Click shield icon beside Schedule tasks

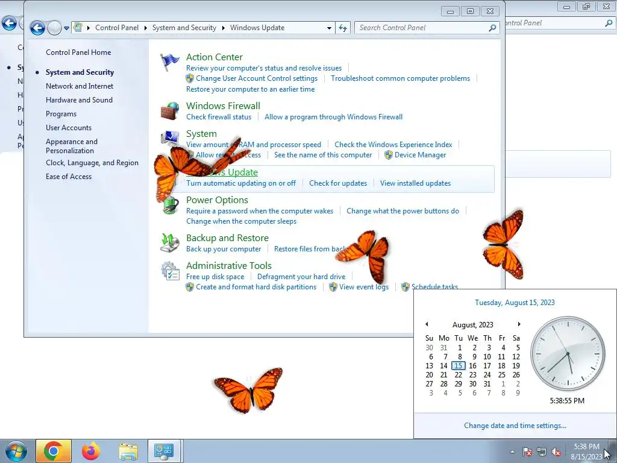pos(406,287)
